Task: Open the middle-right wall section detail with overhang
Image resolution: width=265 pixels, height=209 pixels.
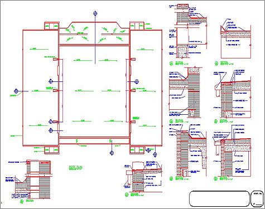Action: 233,94
